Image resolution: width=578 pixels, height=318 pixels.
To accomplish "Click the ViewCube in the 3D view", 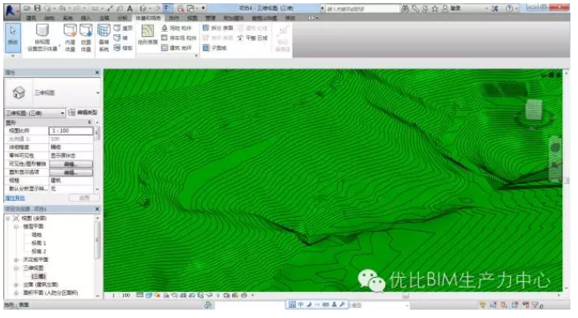I will pyautogui.click(x=533, y=110).
